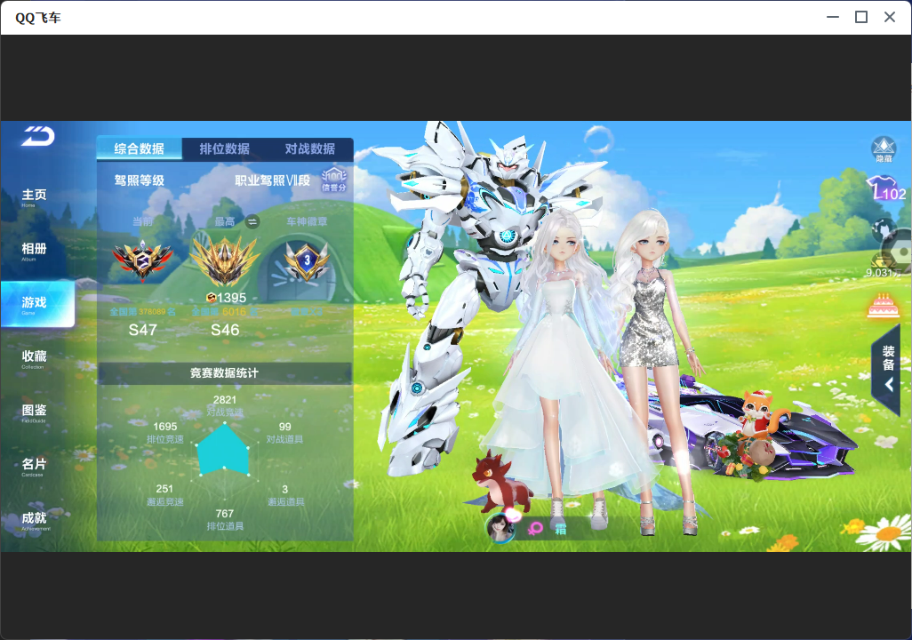The image size is (912, 640).
Task: Switch to the 排位数据 tab
Action: 225,149
